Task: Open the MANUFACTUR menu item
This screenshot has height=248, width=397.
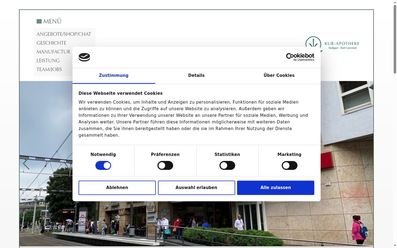Action: [53, 52]
